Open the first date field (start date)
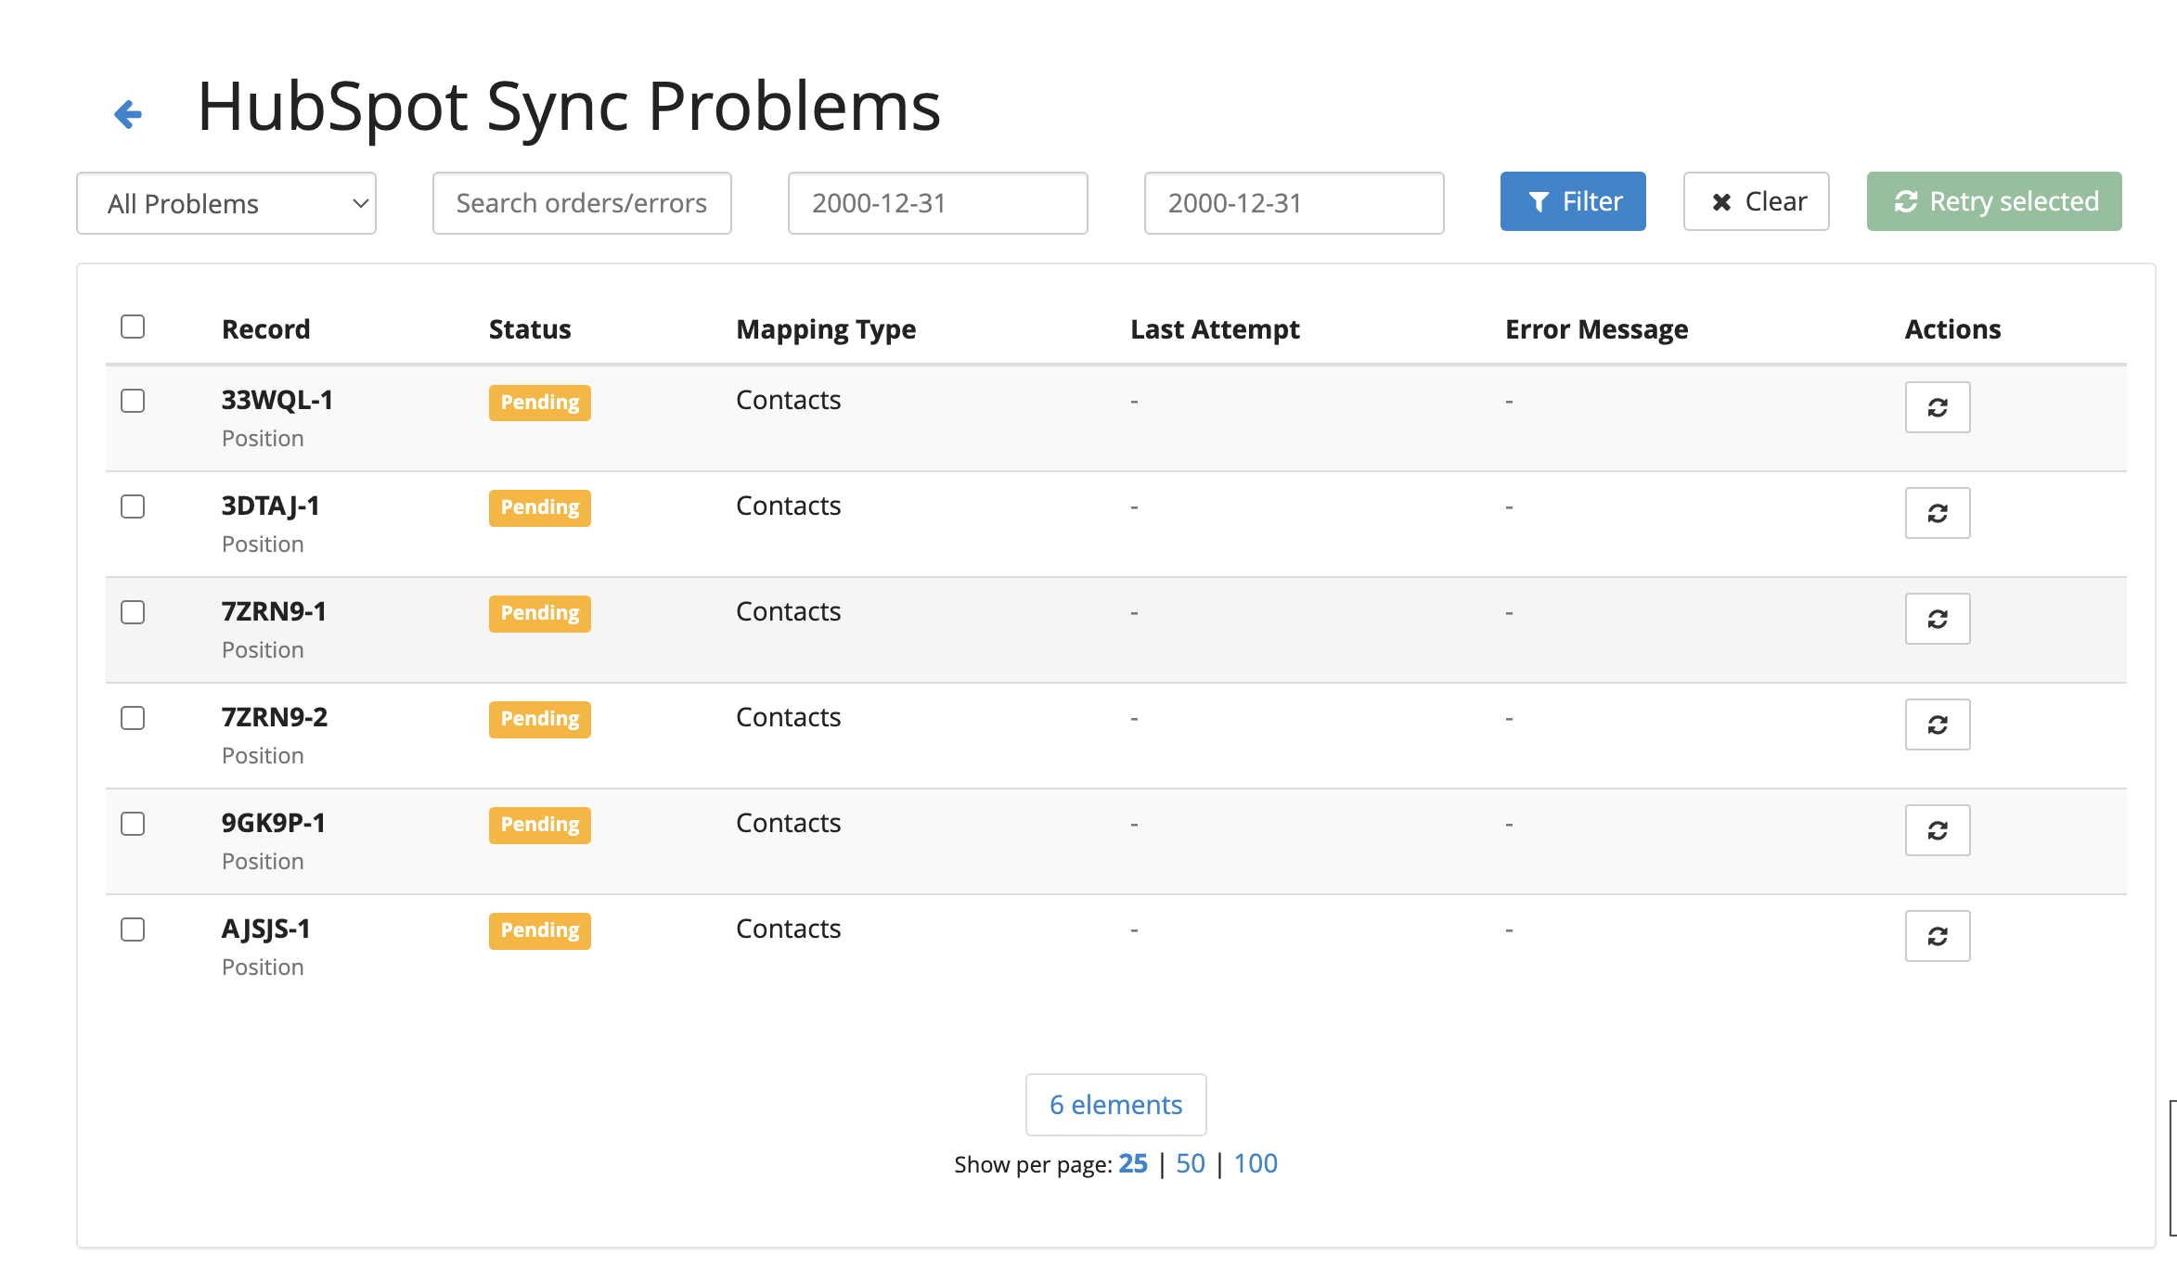This screenshot has height=1269, width=2177. (938, 203)
